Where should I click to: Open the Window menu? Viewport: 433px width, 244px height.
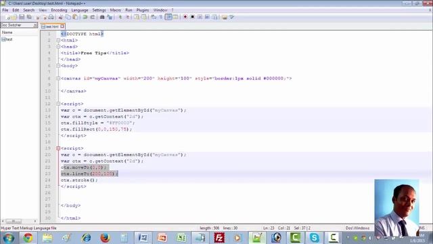(x=160, y=10)
